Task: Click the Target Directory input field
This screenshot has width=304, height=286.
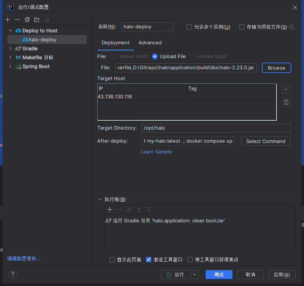Action: pyautogui.click(x=216, y=128)
